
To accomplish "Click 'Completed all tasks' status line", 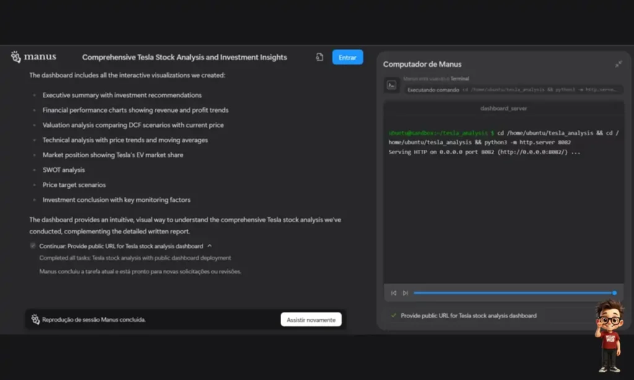I will (x=135, y=258).
